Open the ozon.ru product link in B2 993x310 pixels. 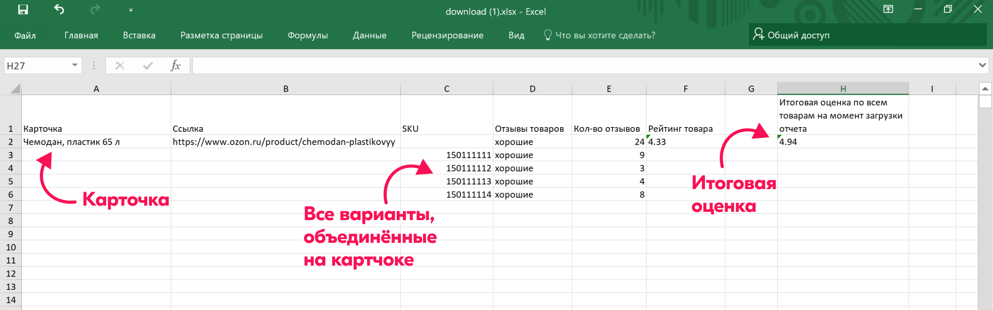[x=283, y=142]
